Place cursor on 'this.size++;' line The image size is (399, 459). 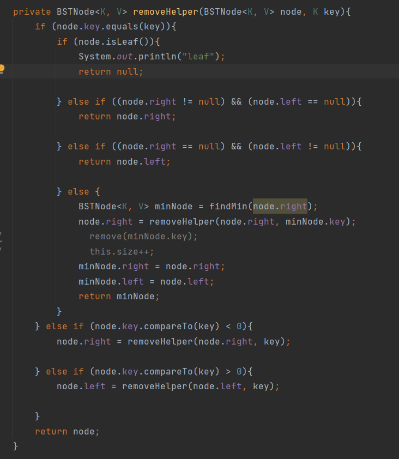tap(122, 251)
